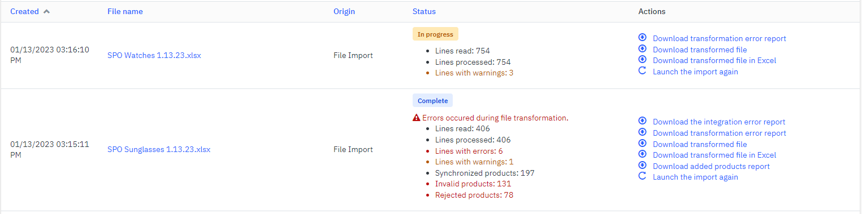
Task: Click download icon beside Watches transformation error report
Action: (x=642, y=37)
